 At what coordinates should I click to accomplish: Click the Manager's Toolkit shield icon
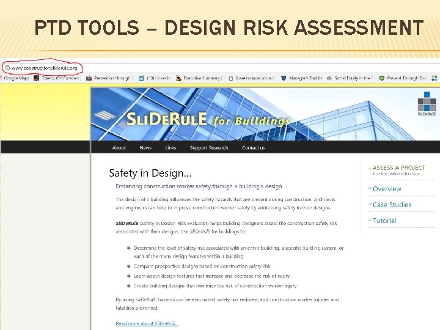click(284, 78)
